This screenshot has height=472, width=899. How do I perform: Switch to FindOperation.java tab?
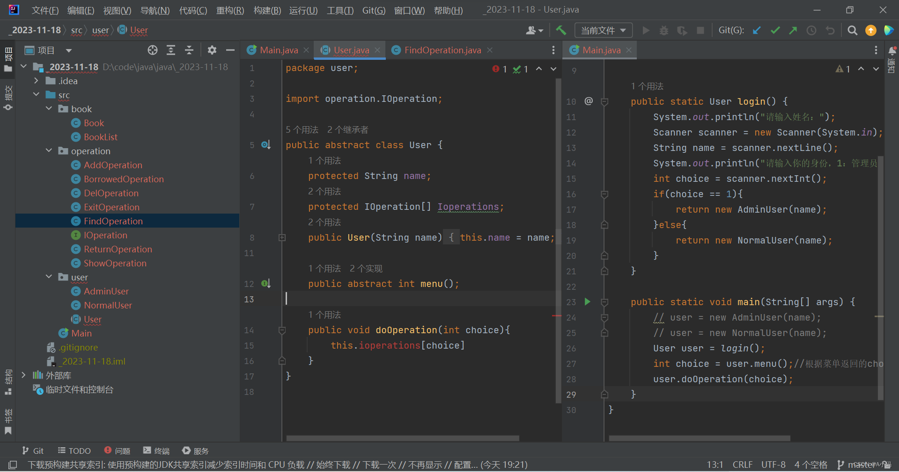coord(442,50)
